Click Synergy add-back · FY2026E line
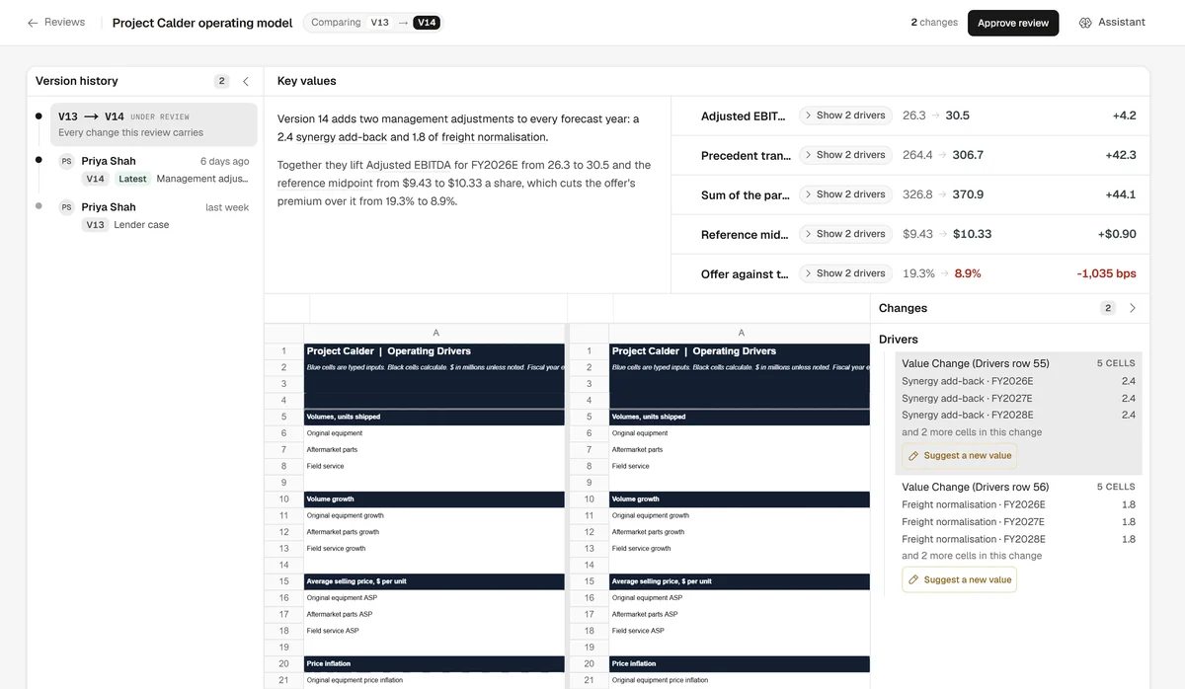The height and width of the screenshot is (689, 1185). [1018, 381]
